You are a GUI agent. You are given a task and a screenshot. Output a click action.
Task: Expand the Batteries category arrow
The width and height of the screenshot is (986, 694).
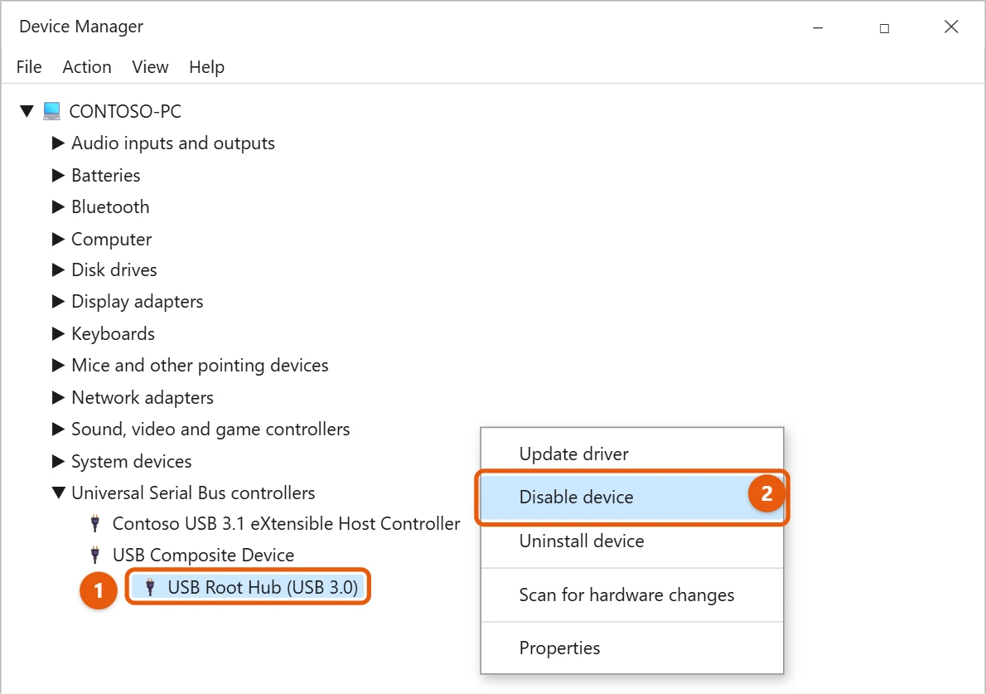point(58,175)
